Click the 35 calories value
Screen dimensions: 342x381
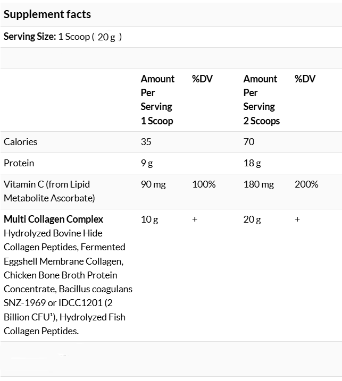click(146, 142)
